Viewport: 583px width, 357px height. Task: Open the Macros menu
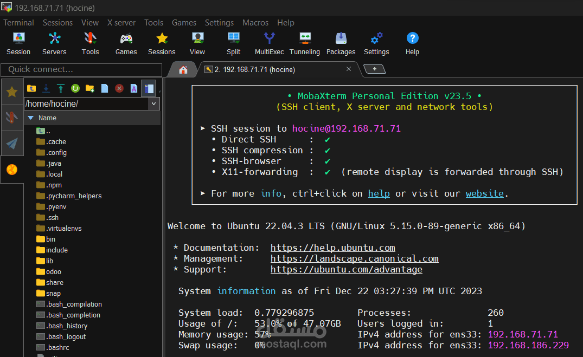pos(255,23)
